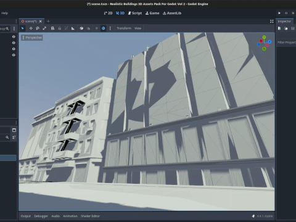Open the Output bottom panel
The height and width of the screenshot is (222, 296).
[x=26, y=216]
